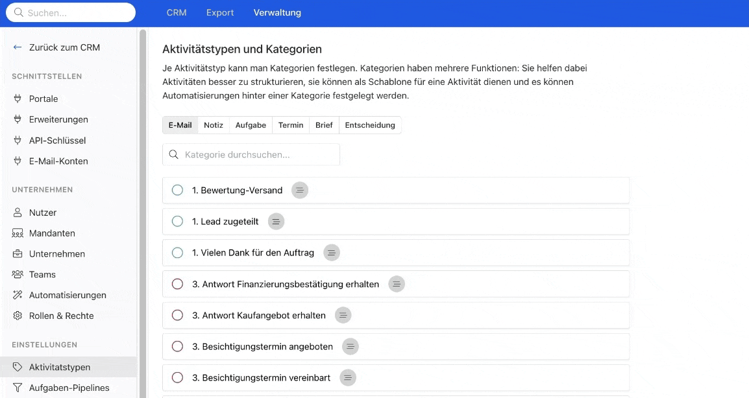Click the briefcase icon beside Unternehmen
The width and height of the screenshot is (749, 398).
[x=18, y=254]
